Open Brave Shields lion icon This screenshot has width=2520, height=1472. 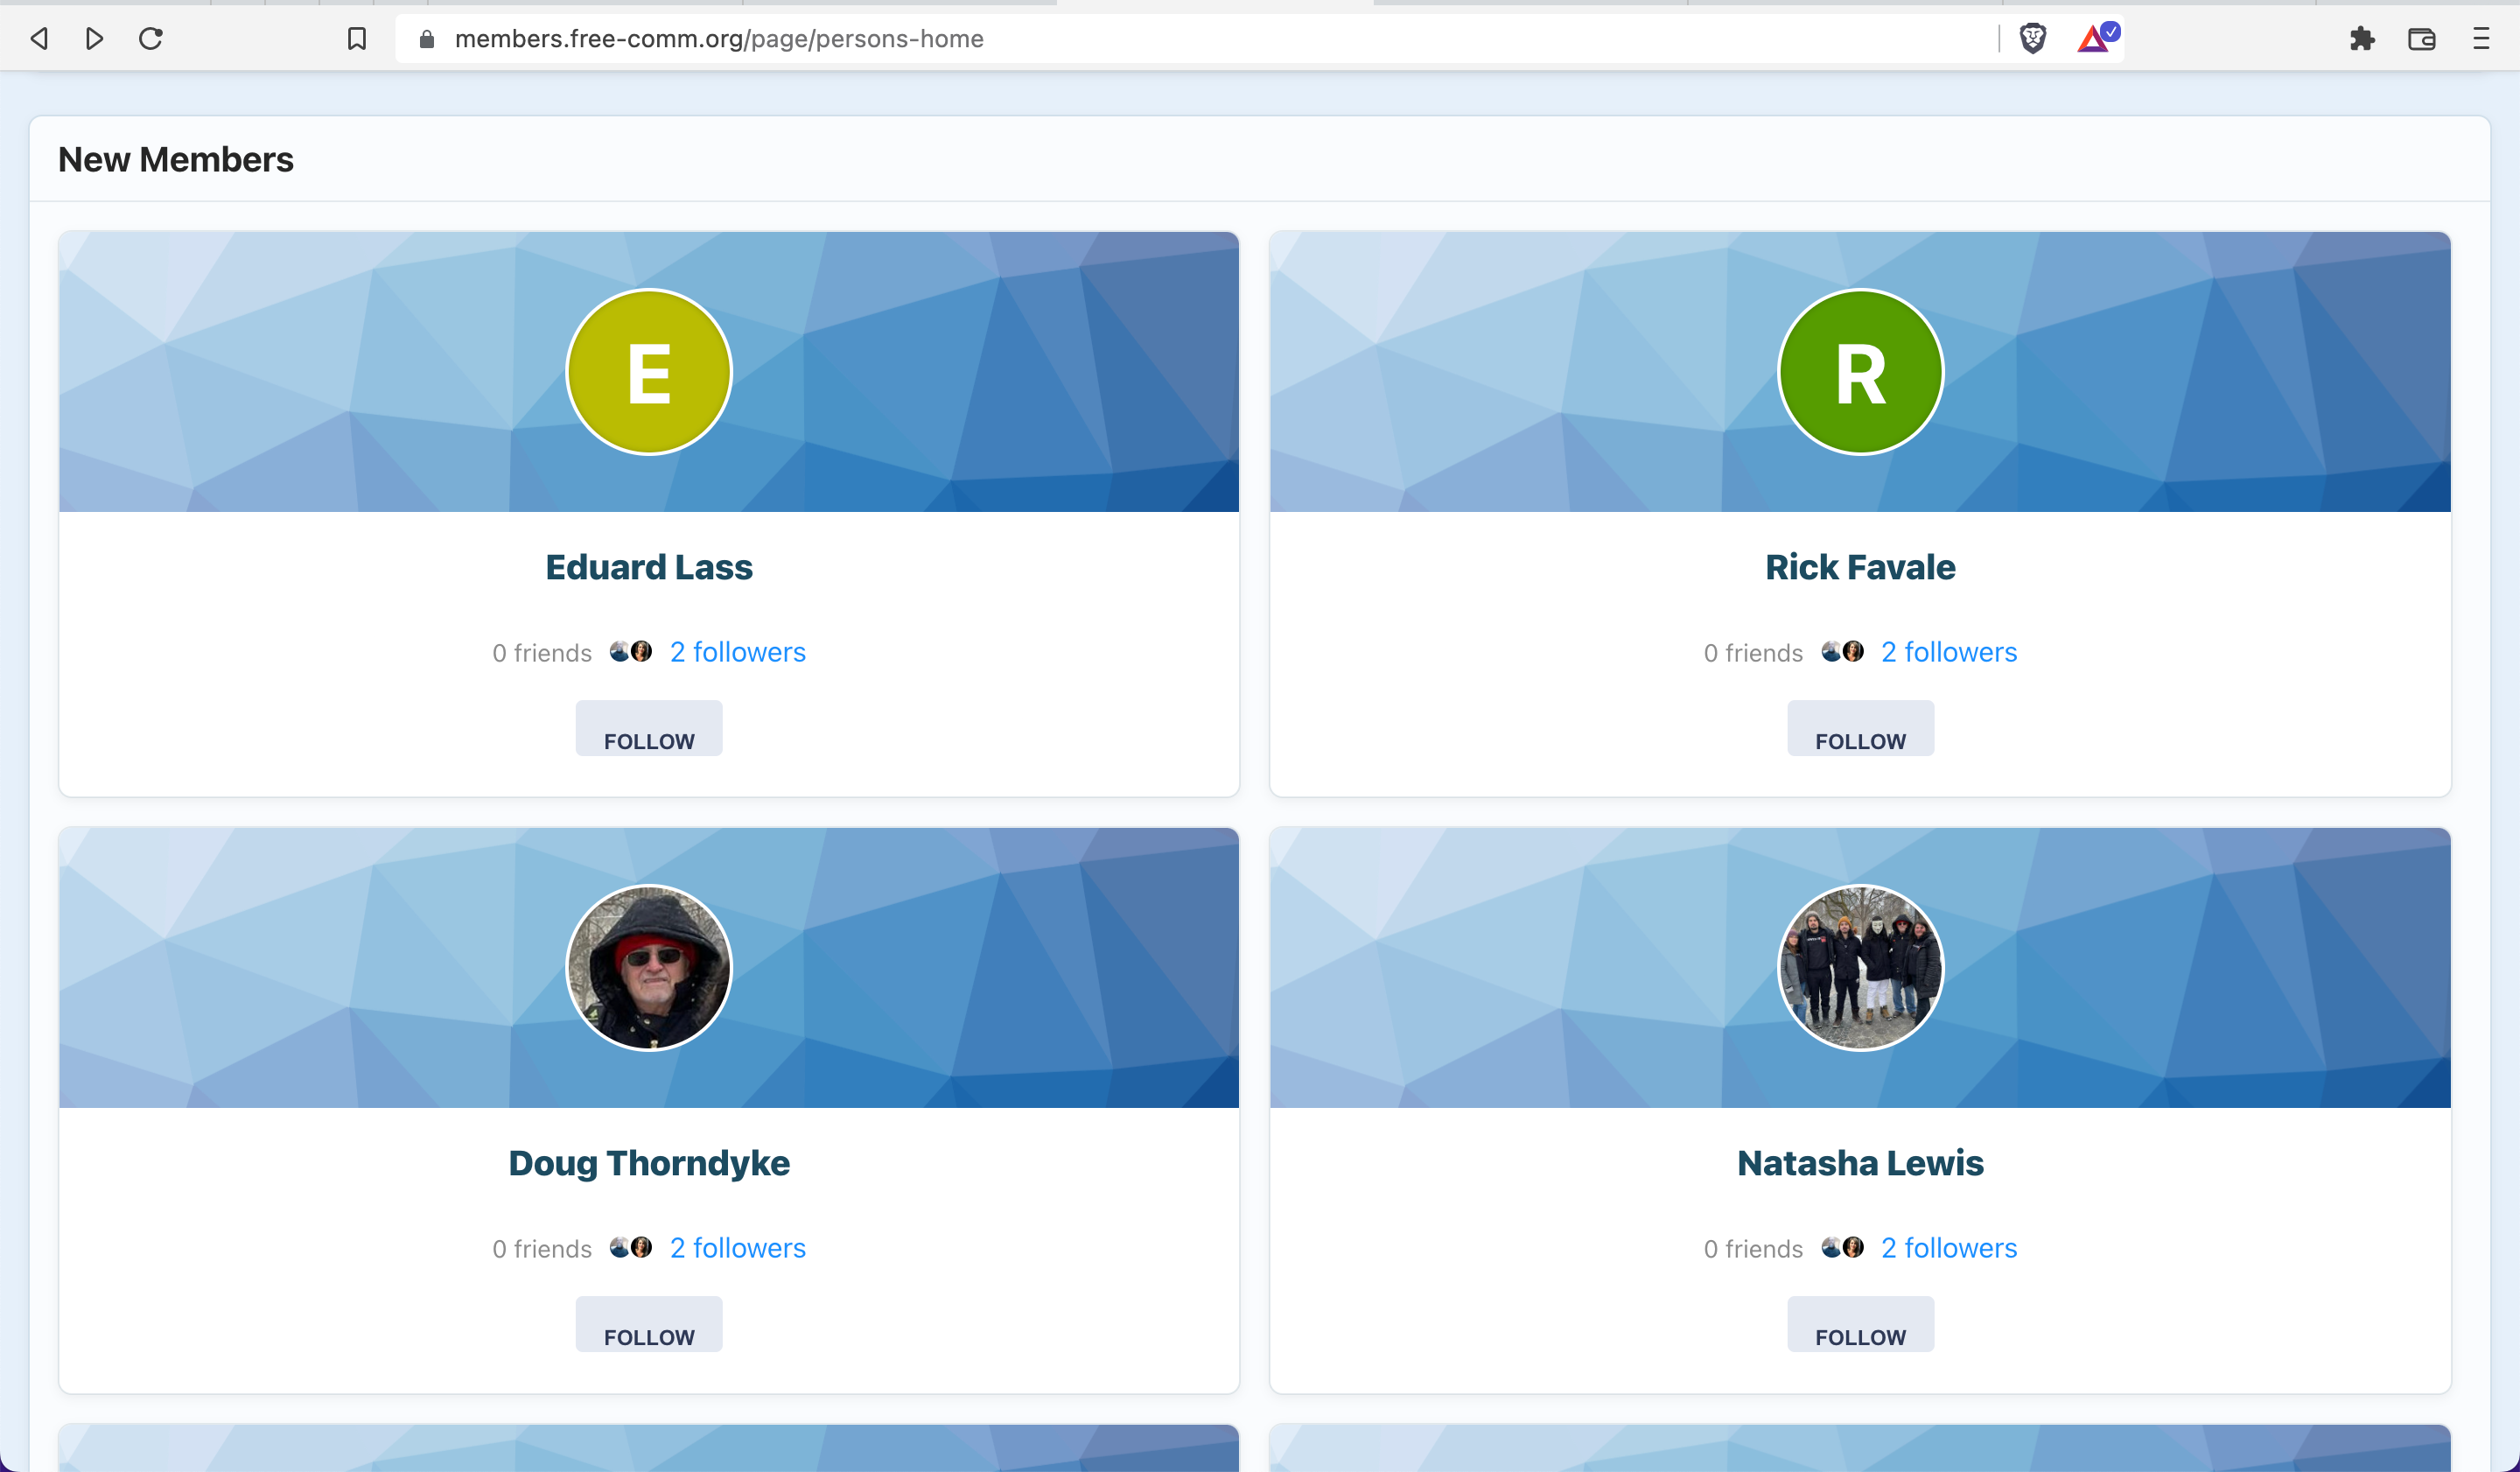(x=2033, y=39)
